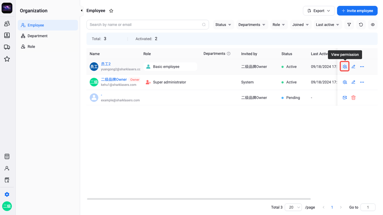
Task: Open the download box icon in left rail
Action: (x=7, y=180)
